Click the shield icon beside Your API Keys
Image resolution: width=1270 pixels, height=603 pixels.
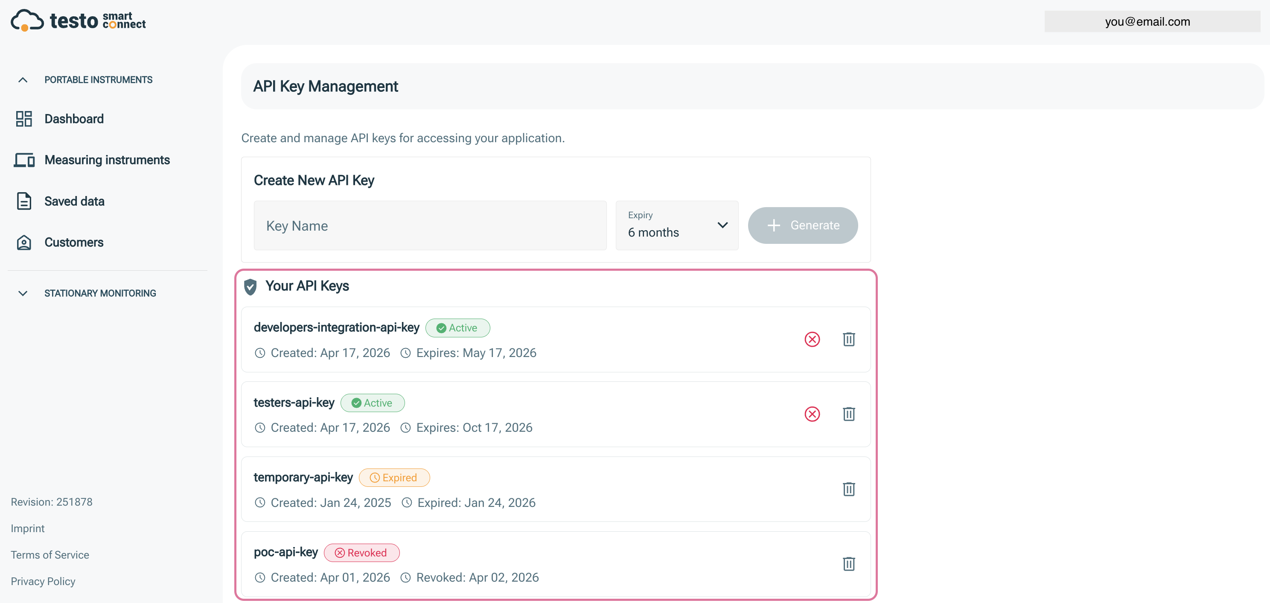pos(251,286)
